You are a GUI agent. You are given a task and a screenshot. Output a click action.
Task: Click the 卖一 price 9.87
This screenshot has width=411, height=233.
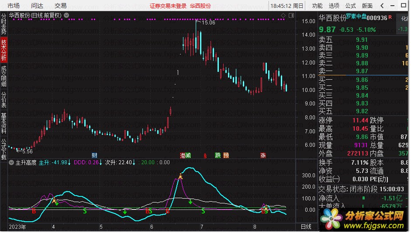362,71
